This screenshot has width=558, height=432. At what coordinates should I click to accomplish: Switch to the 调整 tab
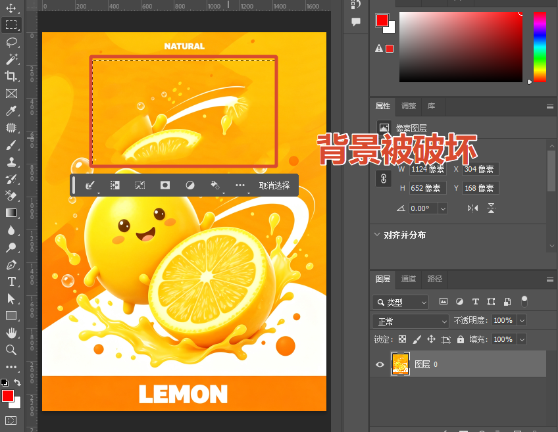coord(409,106)
